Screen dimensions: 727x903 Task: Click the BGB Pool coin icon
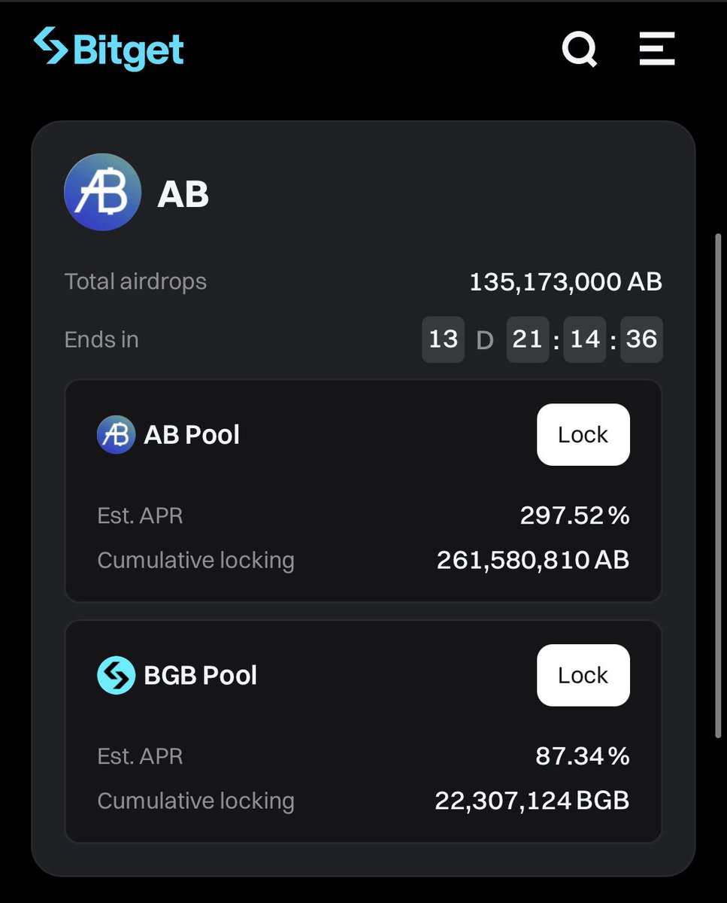[116, 676]
